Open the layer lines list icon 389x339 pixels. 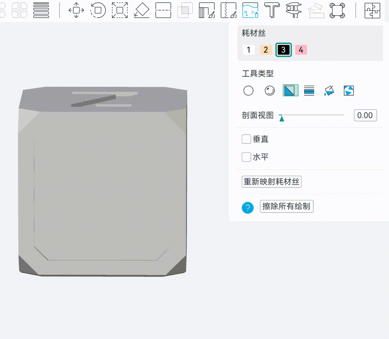click(41, 10)
